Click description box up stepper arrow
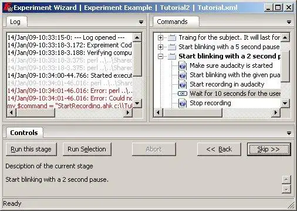297x211 pixels. coord(286,179)
